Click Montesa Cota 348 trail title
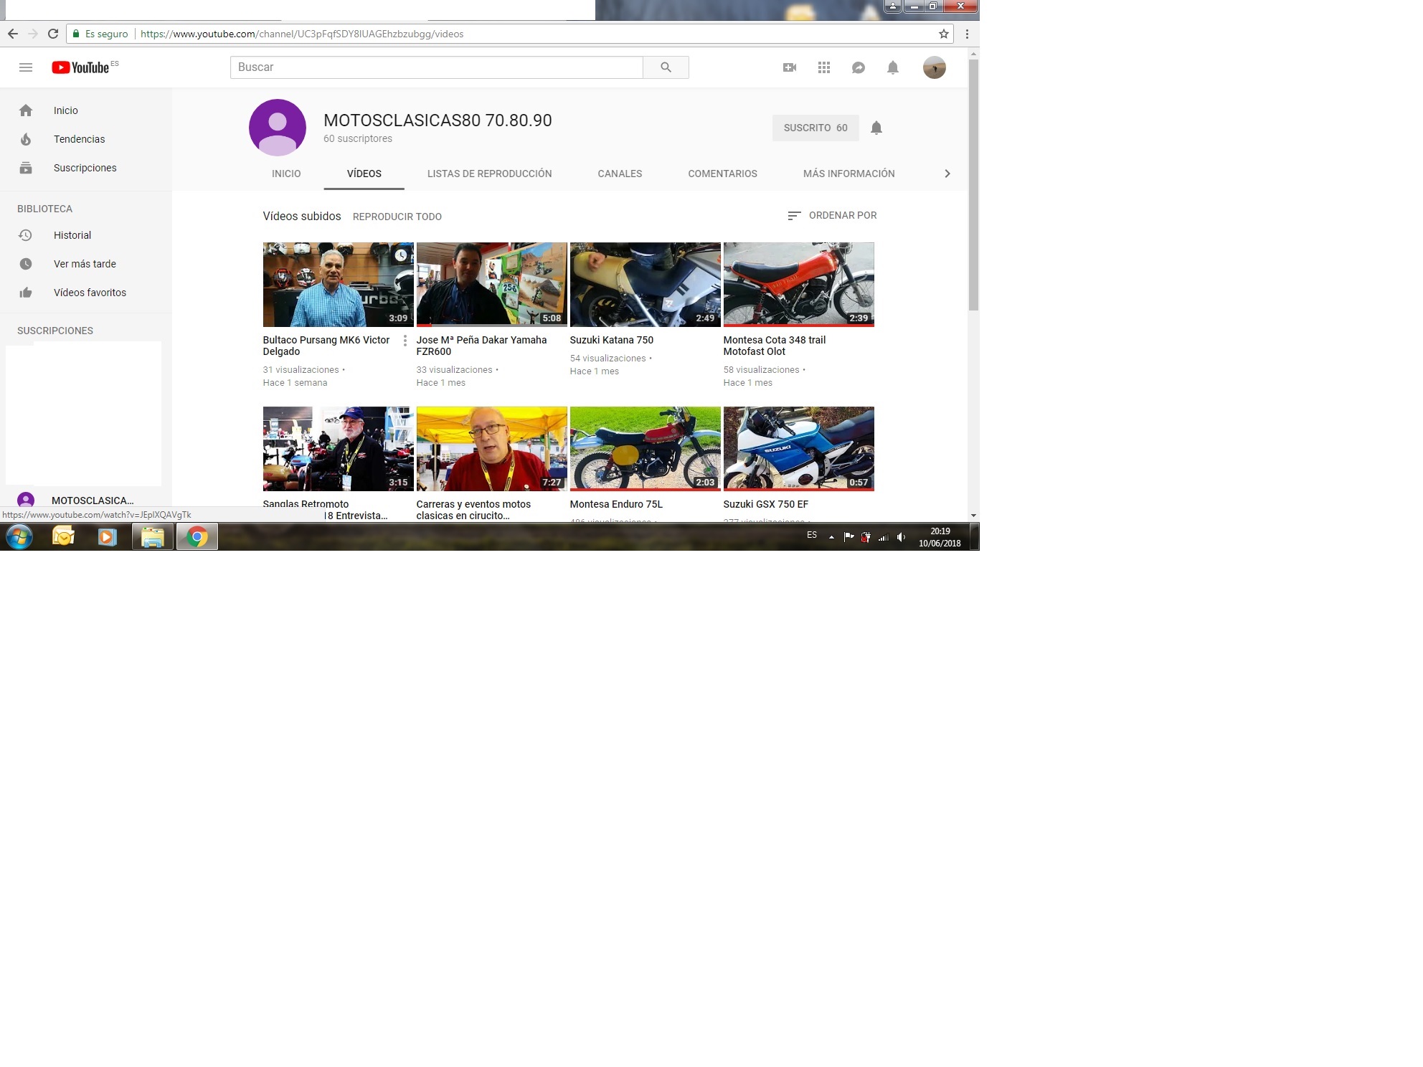Screen dimensions: 1423x1067 coord(775,346)
